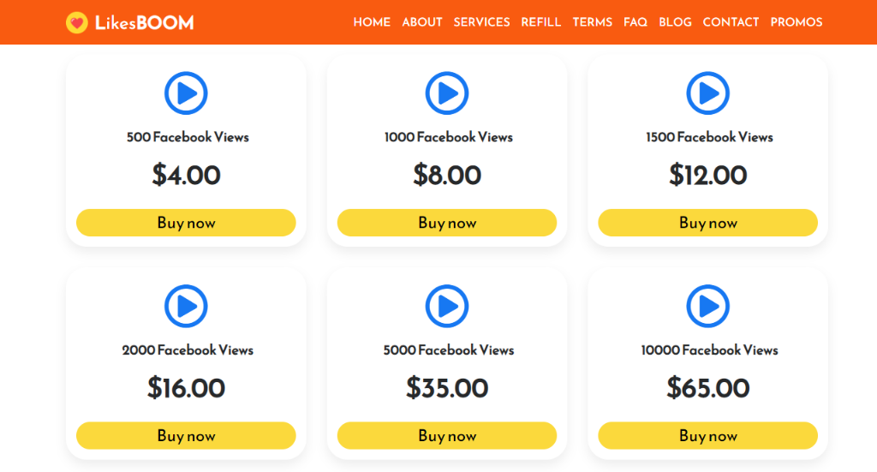Screen dimensions: 877x472
Task: Go to the ABOUT page
Action: tap(422, 22)
